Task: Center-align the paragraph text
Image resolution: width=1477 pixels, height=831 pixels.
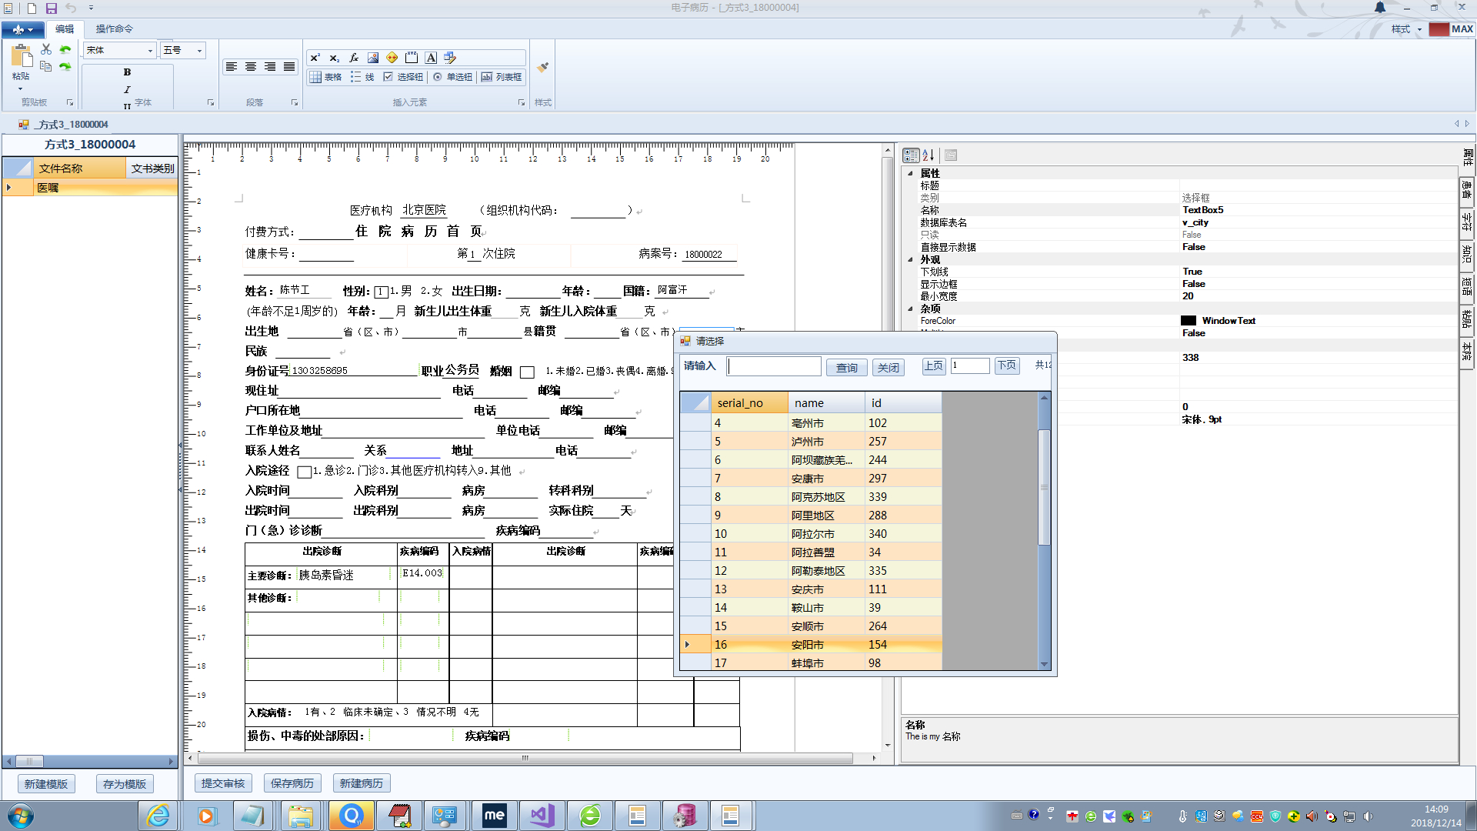Action: [x=251, y=67]
